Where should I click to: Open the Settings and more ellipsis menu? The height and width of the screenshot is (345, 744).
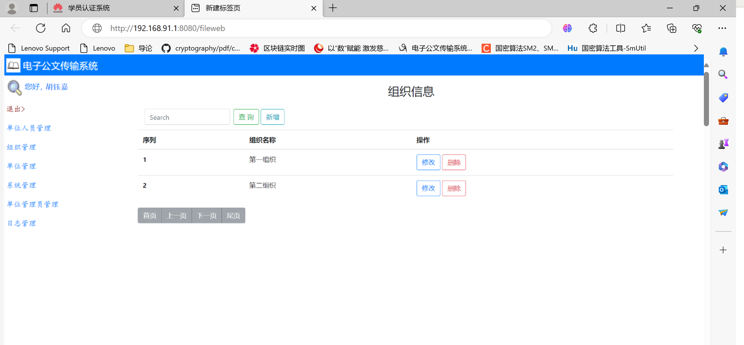[722, 28]
